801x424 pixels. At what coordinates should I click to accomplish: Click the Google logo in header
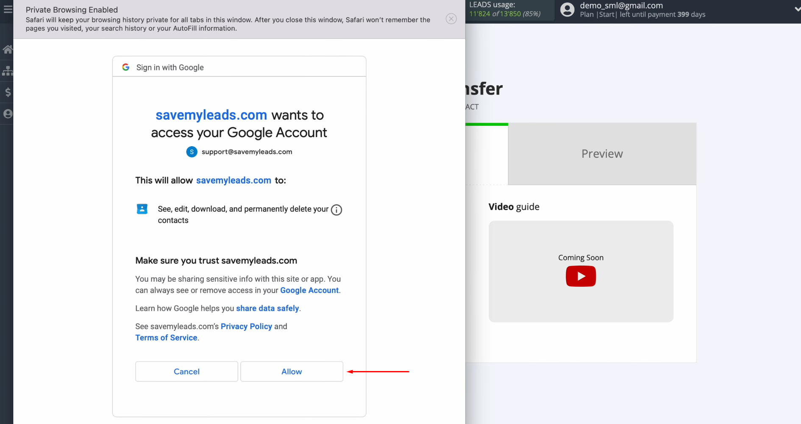pos(126,67)
